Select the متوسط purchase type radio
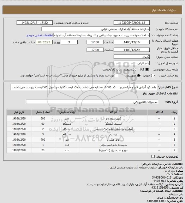Image resolution: width=185 pixels, height=203 pixels. coord(139,75)
